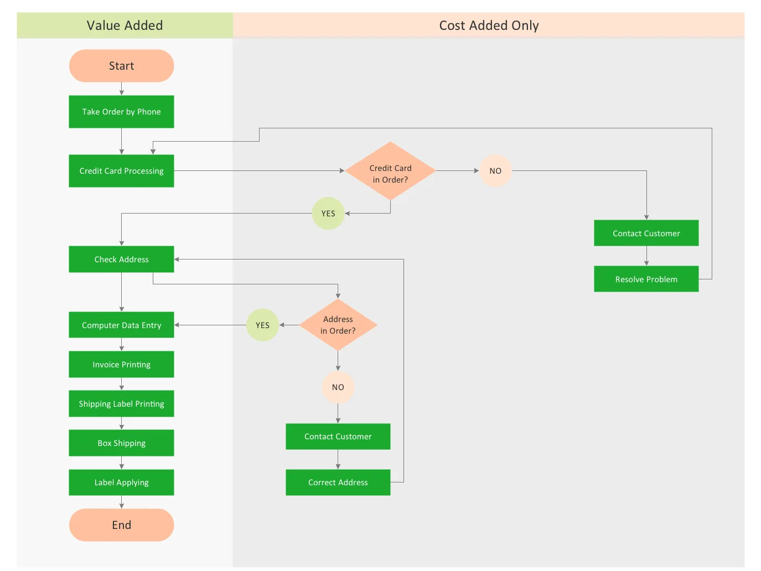Click the Credit Card in Order? diamond

click(390, 171)
